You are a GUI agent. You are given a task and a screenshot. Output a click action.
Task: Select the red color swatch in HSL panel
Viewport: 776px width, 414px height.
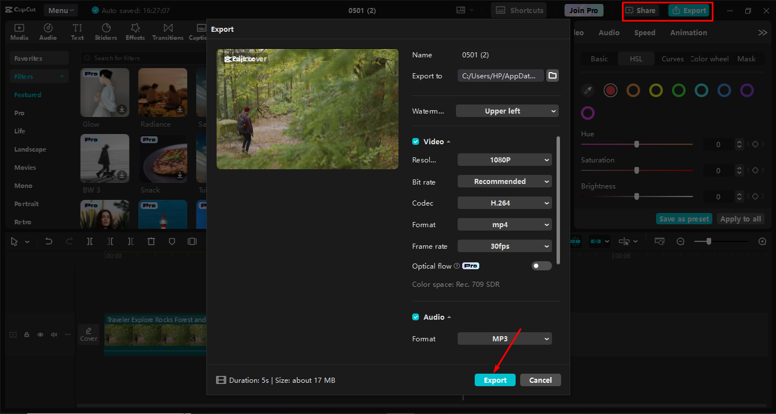[610, 90]
